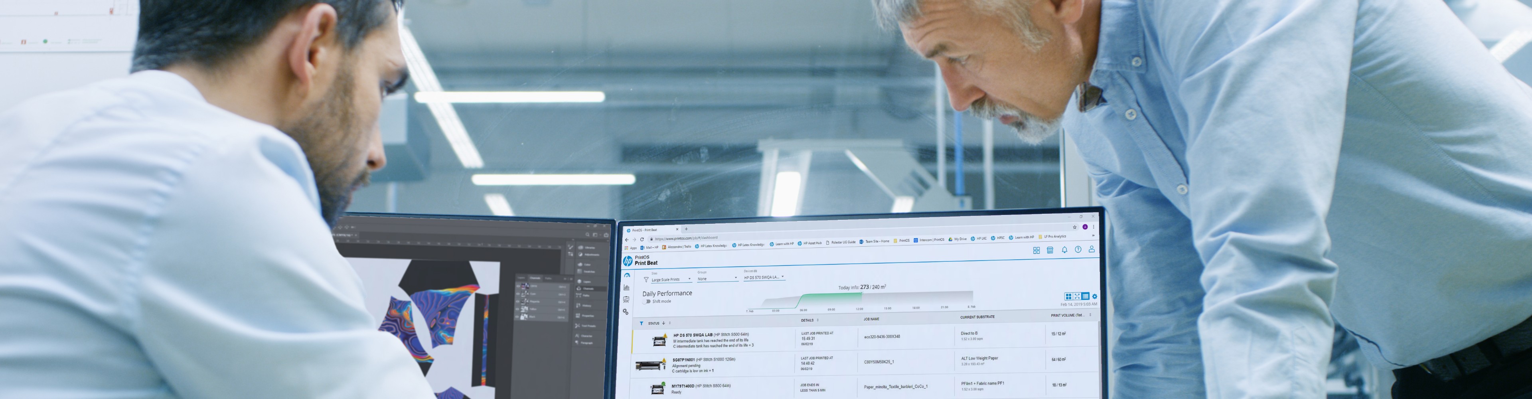
Task: Open the marketplace store icon in PrintOS header
Action: tap(1050, 250)
